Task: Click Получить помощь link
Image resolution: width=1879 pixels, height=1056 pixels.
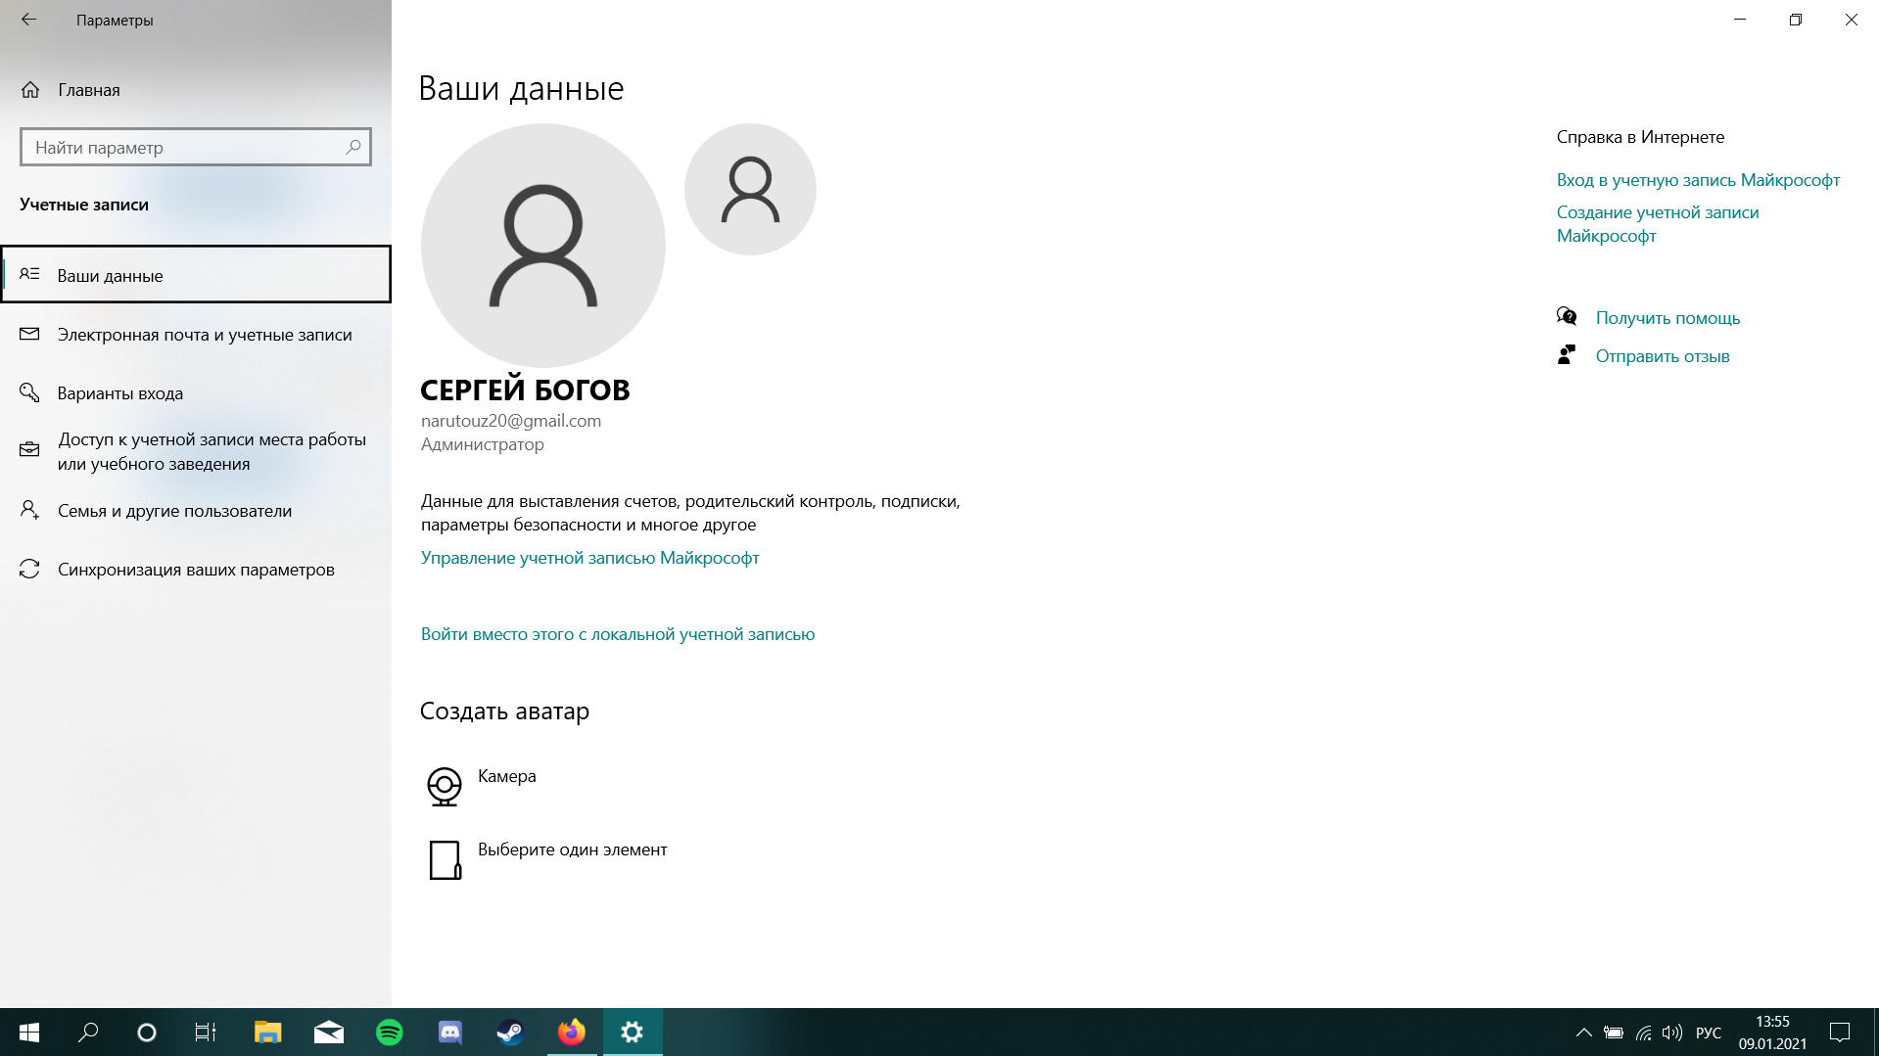Action: click(1668, 318)
